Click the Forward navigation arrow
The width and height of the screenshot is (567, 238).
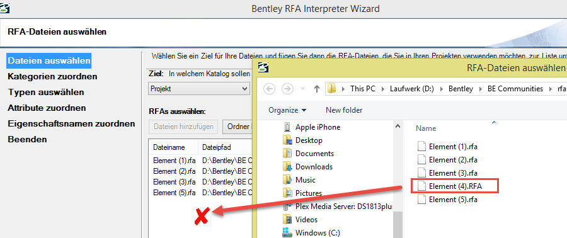click(x=287, y=89)
